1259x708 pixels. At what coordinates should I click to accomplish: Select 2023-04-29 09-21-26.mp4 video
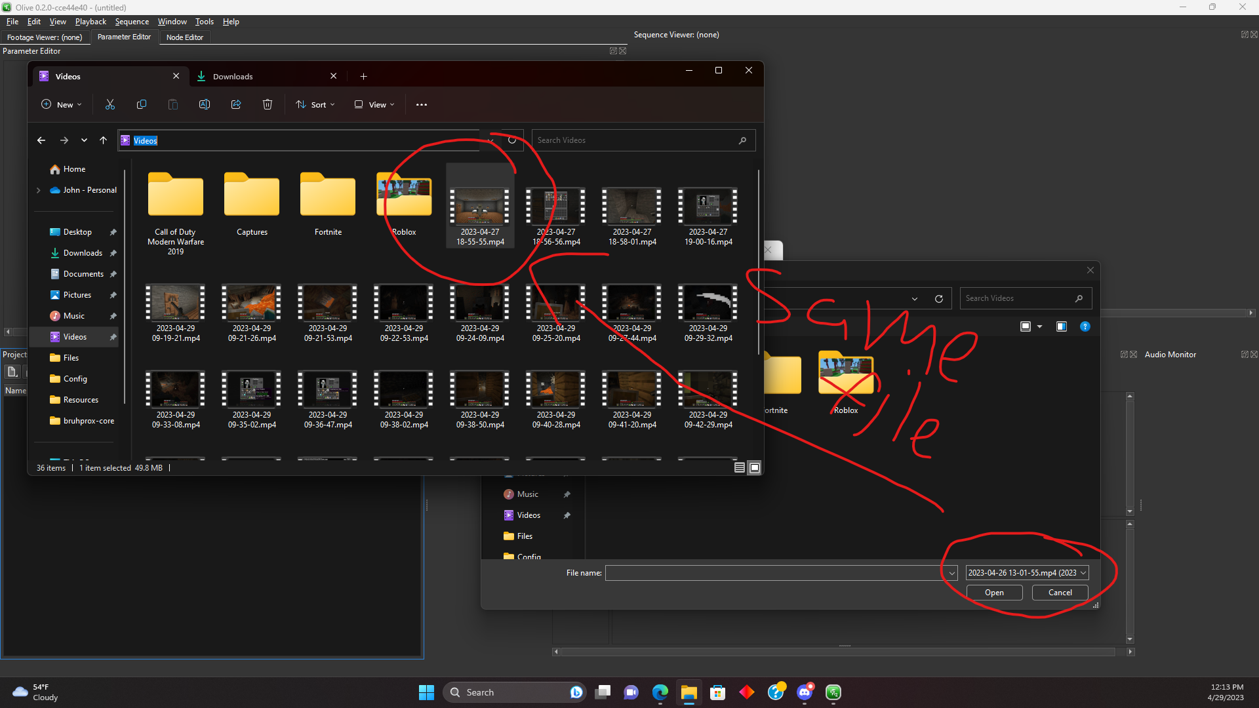pyautogui.click(x=252, y=313)
